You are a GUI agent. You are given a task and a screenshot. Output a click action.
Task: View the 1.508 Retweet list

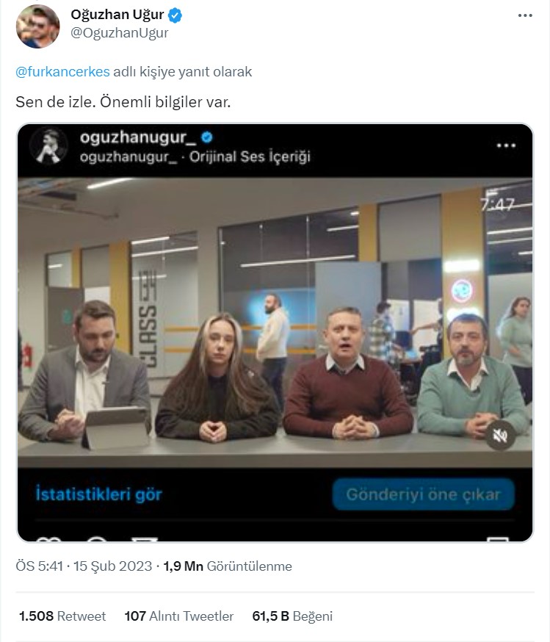(x=62, y=616)
